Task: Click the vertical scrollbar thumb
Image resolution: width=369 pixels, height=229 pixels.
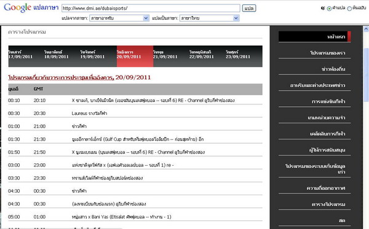Action: point(366,75)
